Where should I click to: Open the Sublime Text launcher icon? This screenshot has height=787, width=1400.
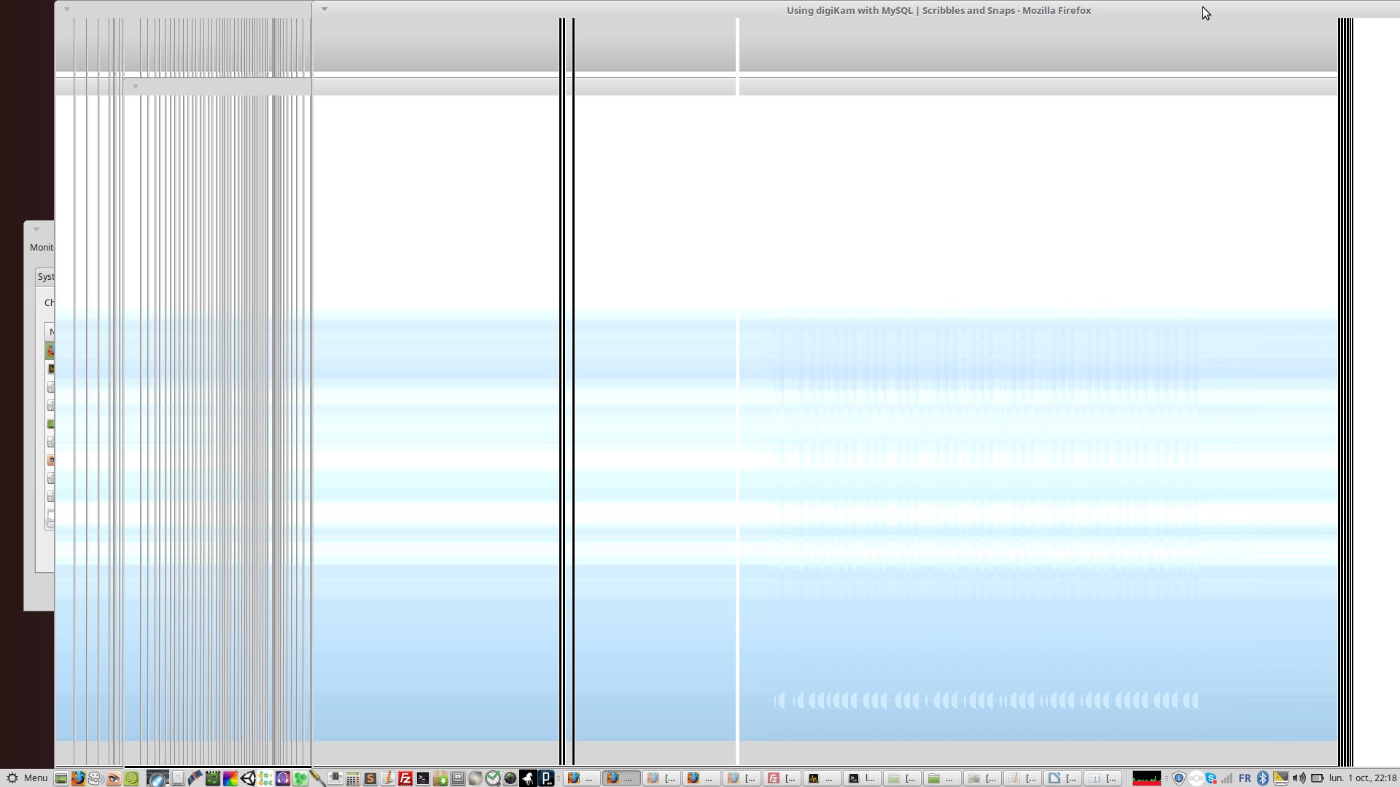[370, 778]
